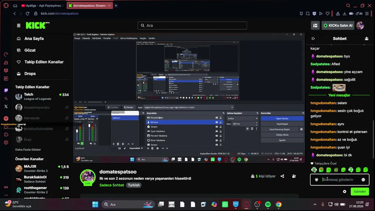The width and height of the screenshot is (375, 211).
Task: Open the browser downloads icon
Action: (x=344, y=13)
